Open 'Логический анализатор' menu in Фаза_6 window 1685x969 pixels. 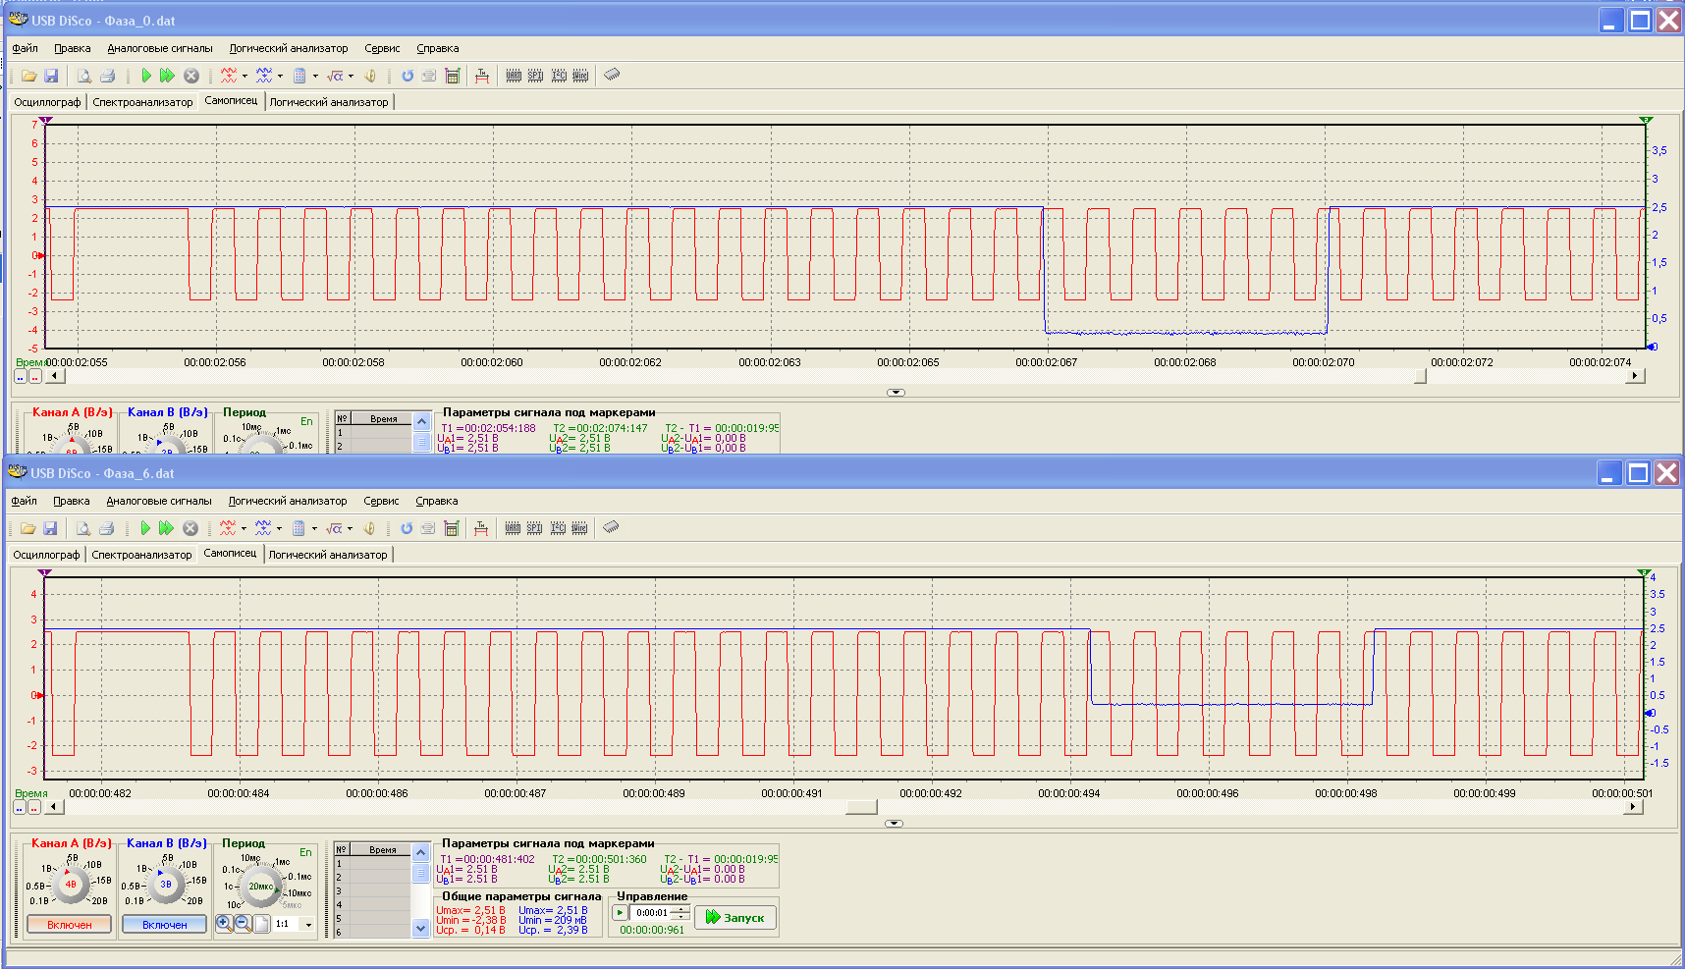pos(288,501)
